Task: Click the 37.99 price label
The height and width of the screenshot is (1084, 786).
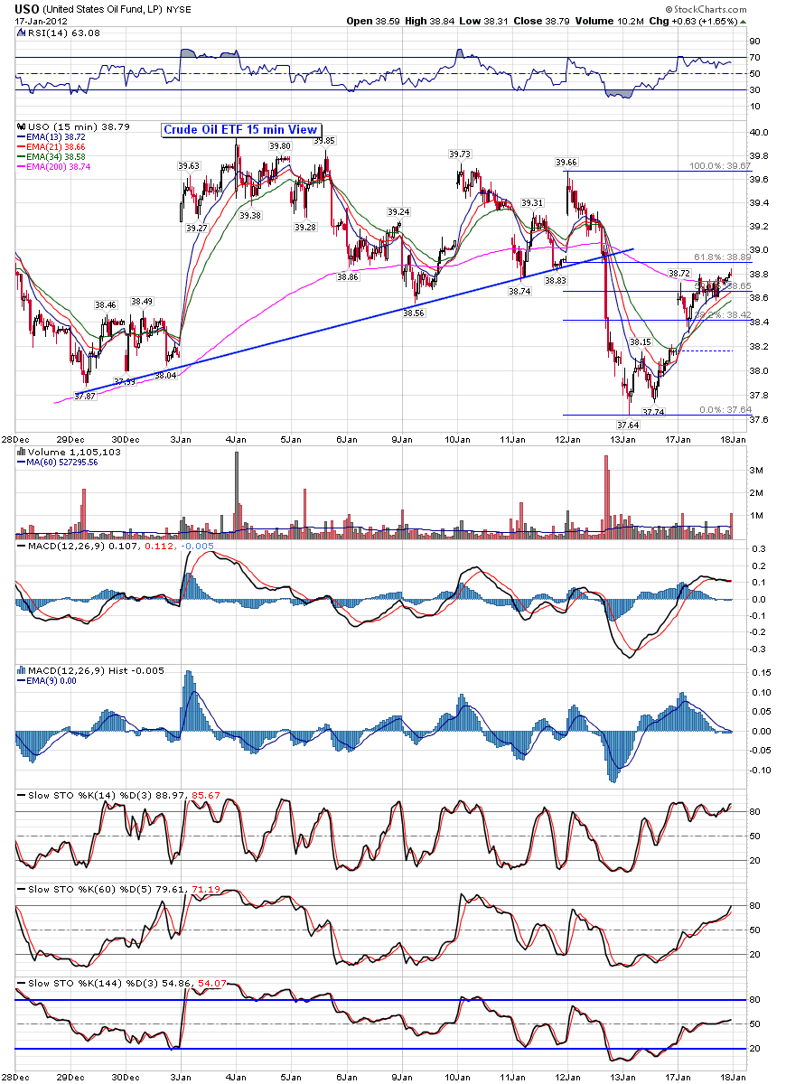Action: [x=126, y=382]
